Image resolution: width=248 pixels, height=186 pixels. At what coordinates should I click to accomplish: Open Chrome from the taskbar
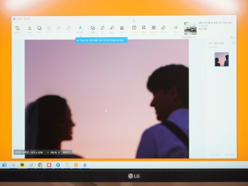click(x=40, y=165)
